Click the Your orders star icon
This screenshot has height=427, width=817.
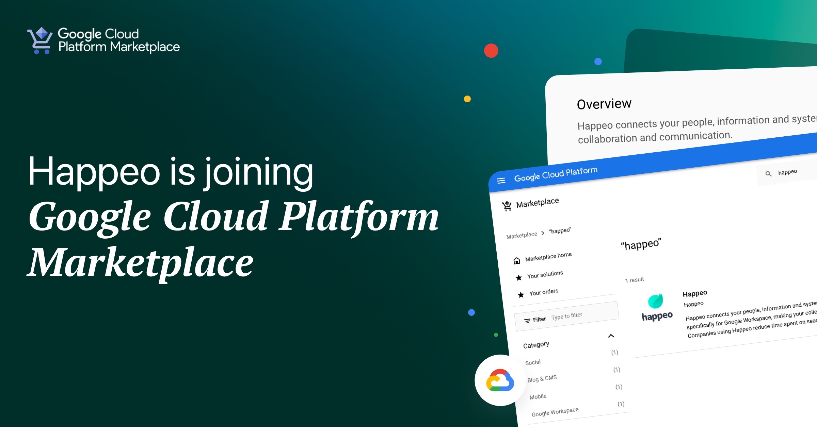point(521,295)
